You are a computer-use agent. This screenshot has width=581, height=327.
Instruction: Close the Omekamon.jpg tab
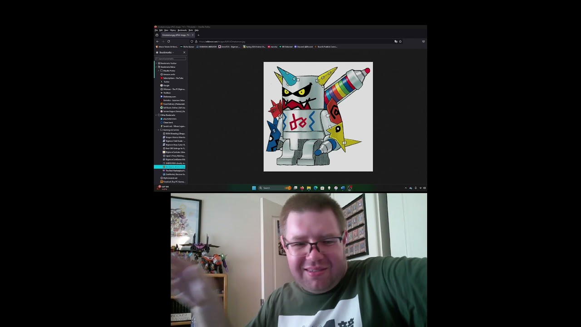192,35
